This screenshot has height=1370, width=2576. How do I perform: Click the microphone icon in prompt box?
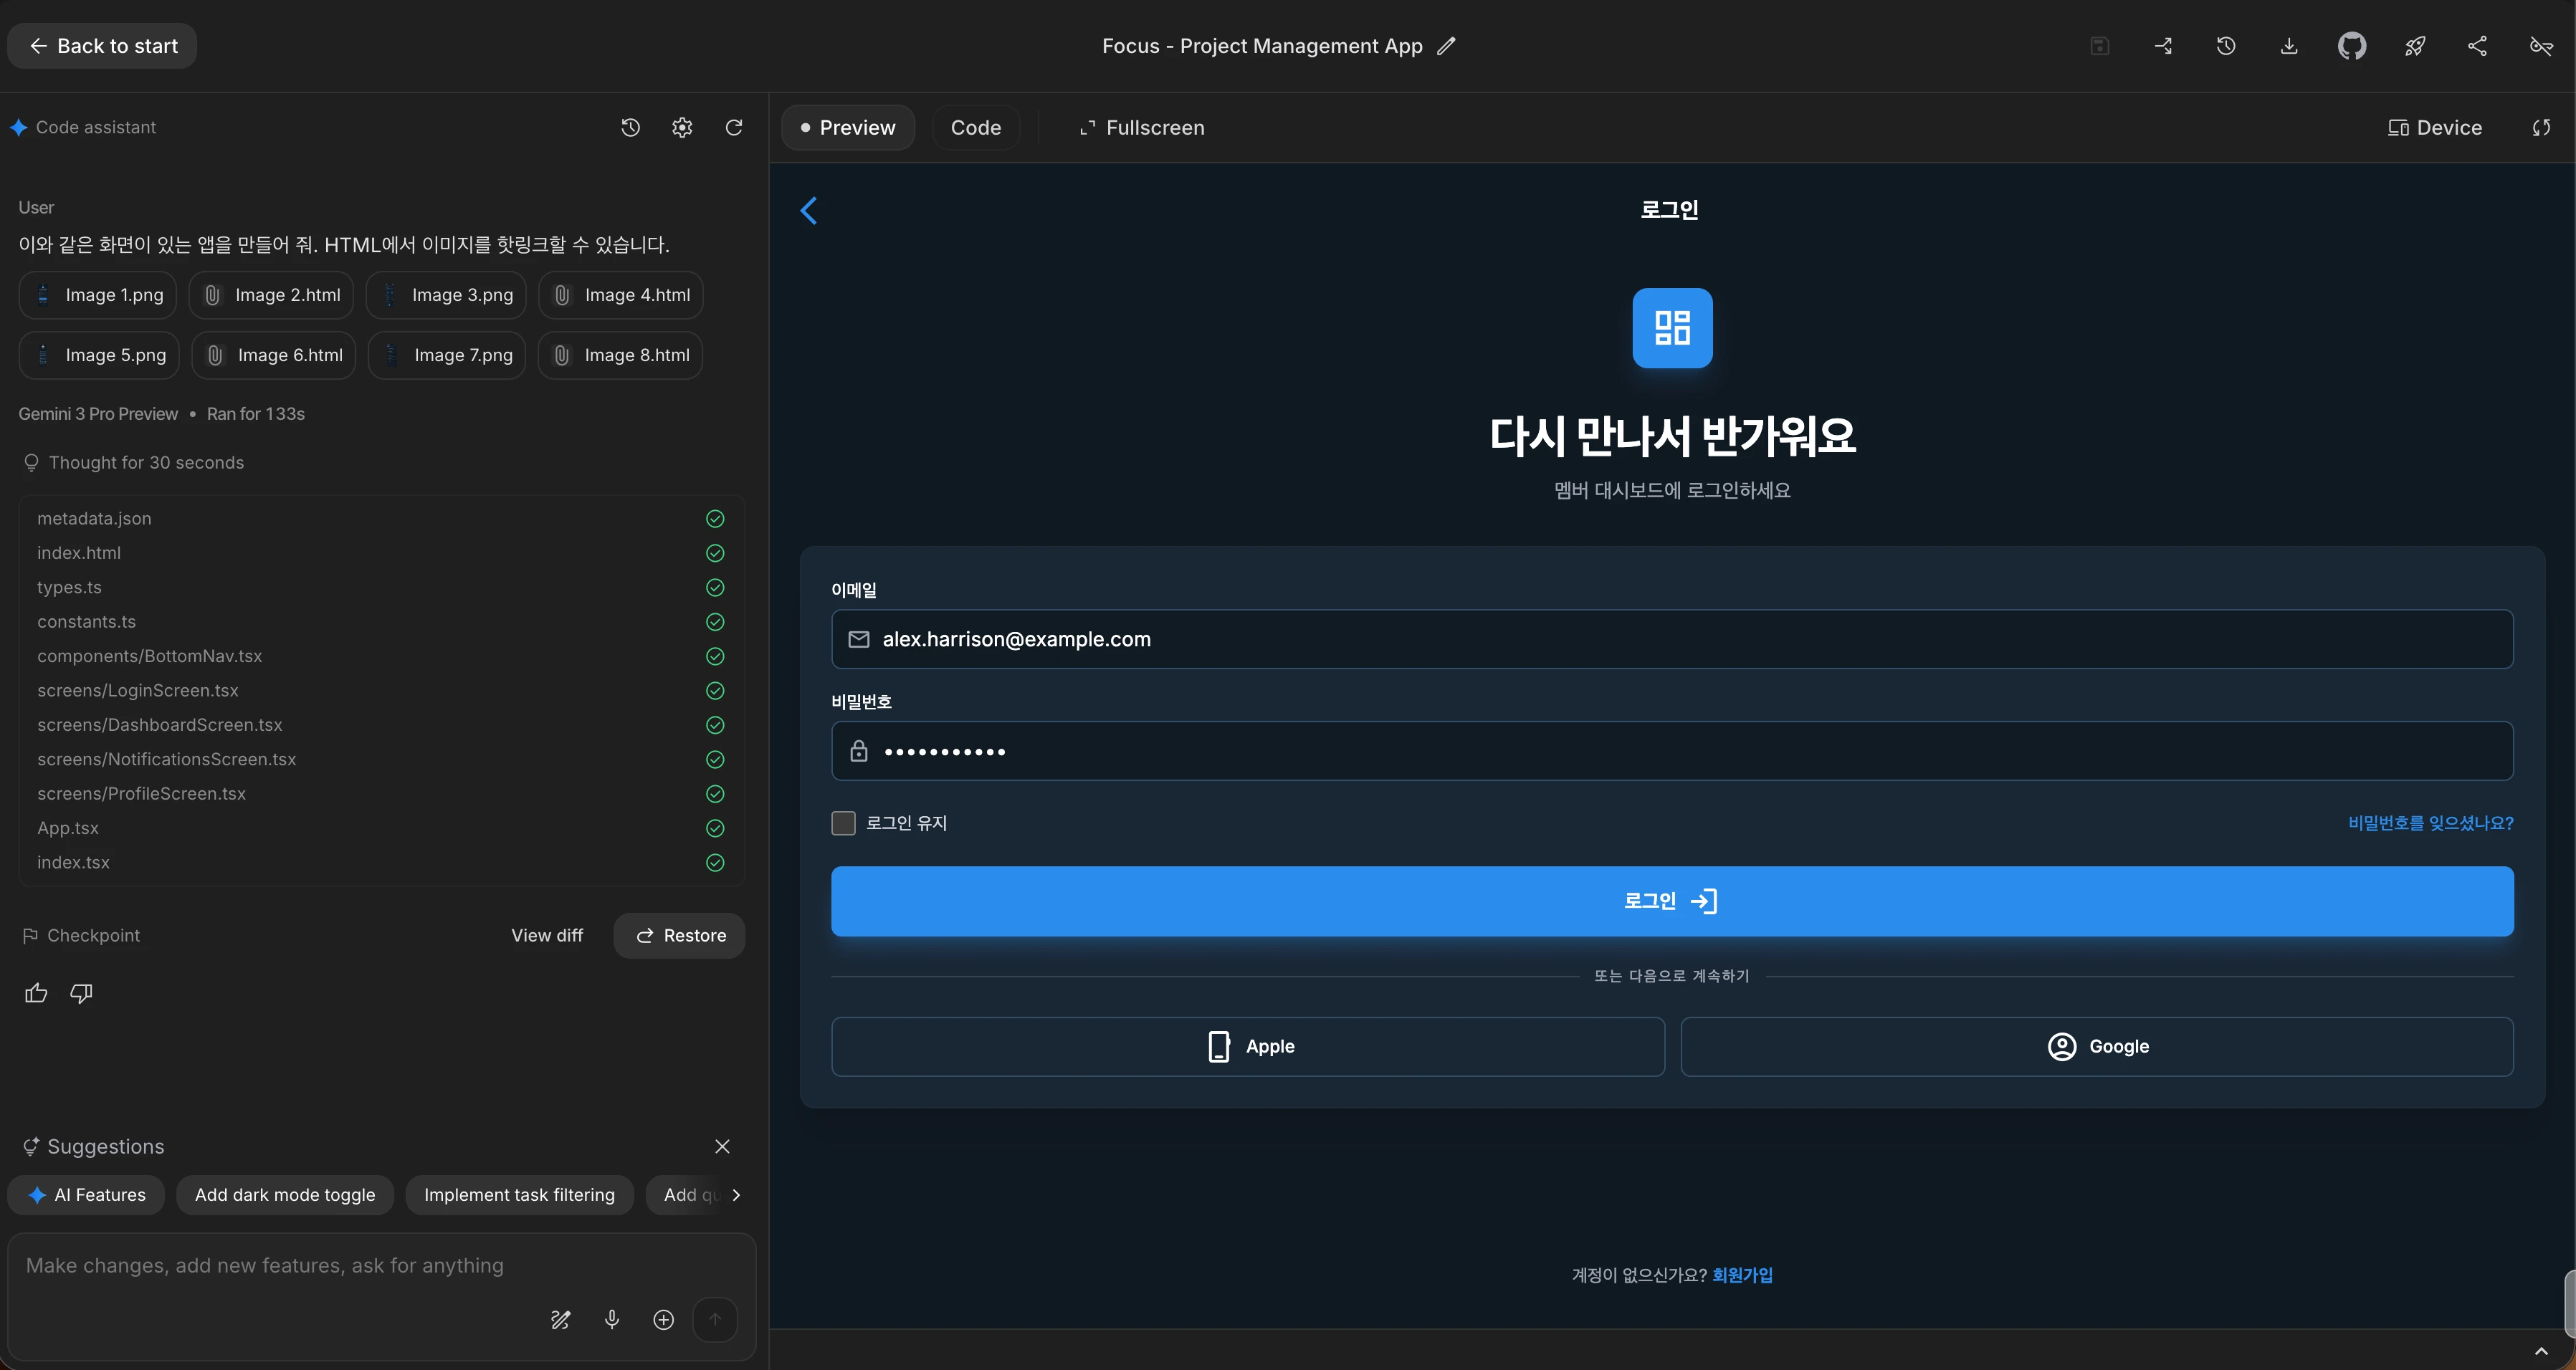(612, 1319)
